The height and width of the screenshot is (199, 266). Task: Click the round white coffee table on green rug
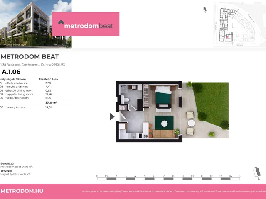(x=165, y=124)
